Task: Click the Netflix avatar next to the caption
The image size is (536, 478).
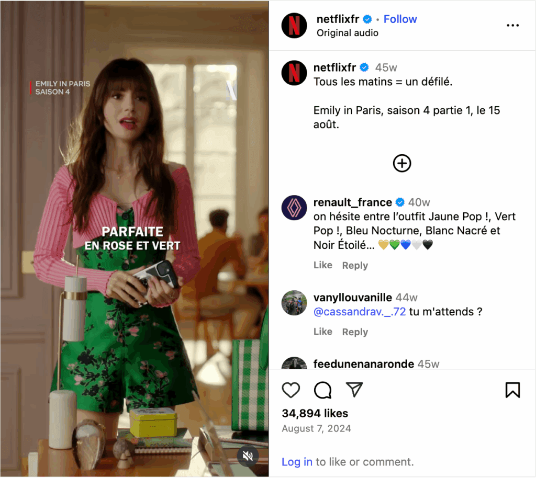Action: click(x=294, y=73)
